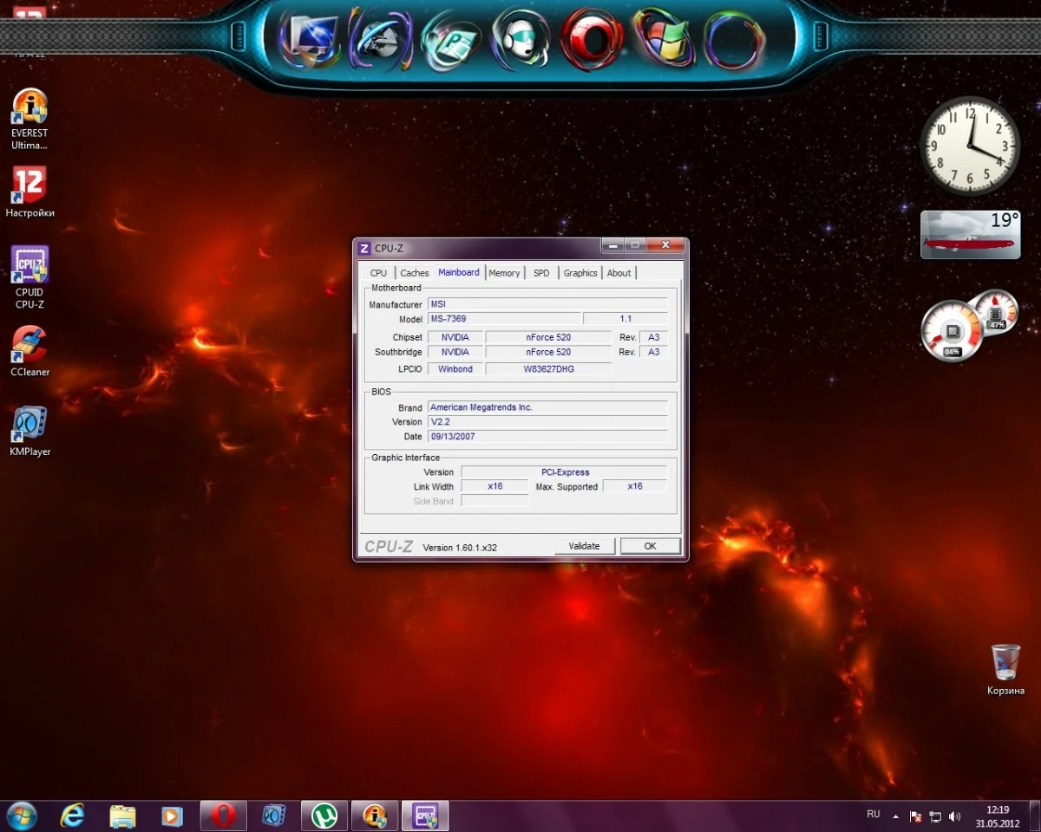Viewport: 1041px width, 832px height.
Task: Show hidden system tray icons
Action: click(x=895, y=816)
